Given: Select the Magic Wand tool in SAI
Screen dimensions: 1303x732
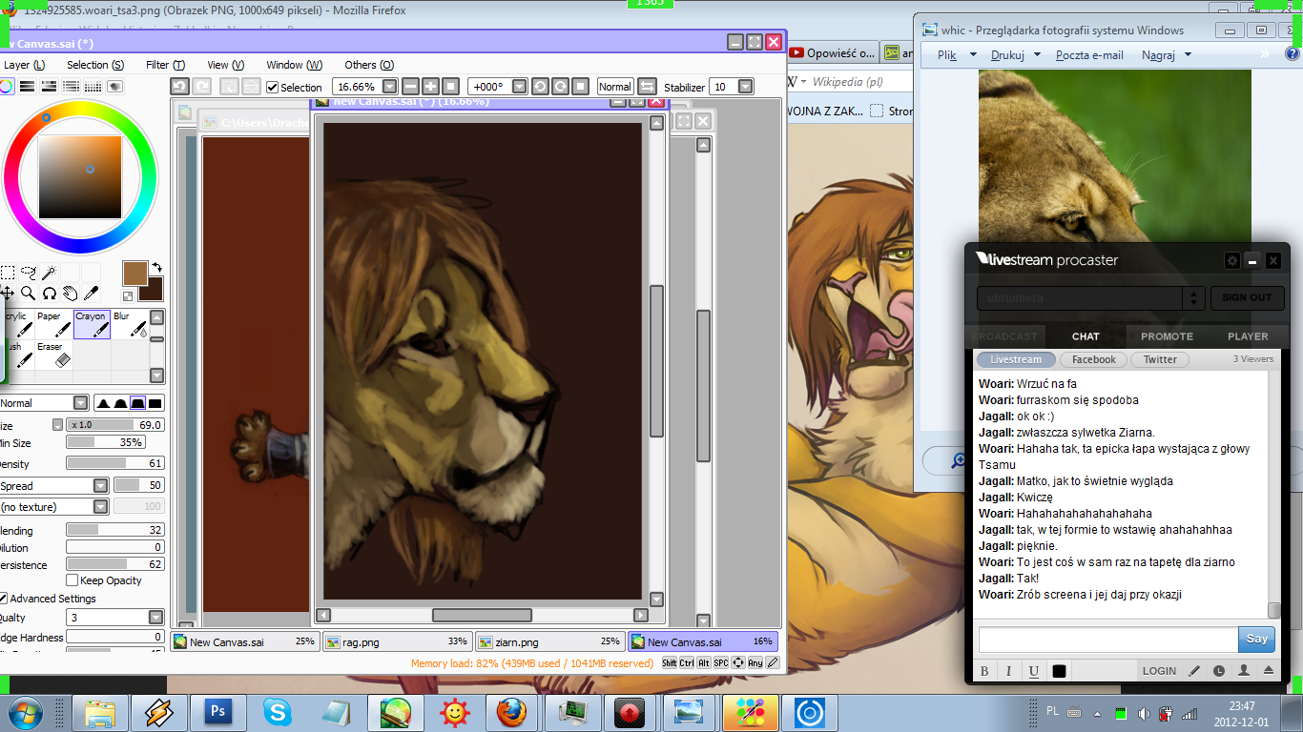Looking at the screenshot, I should [49, 274].
